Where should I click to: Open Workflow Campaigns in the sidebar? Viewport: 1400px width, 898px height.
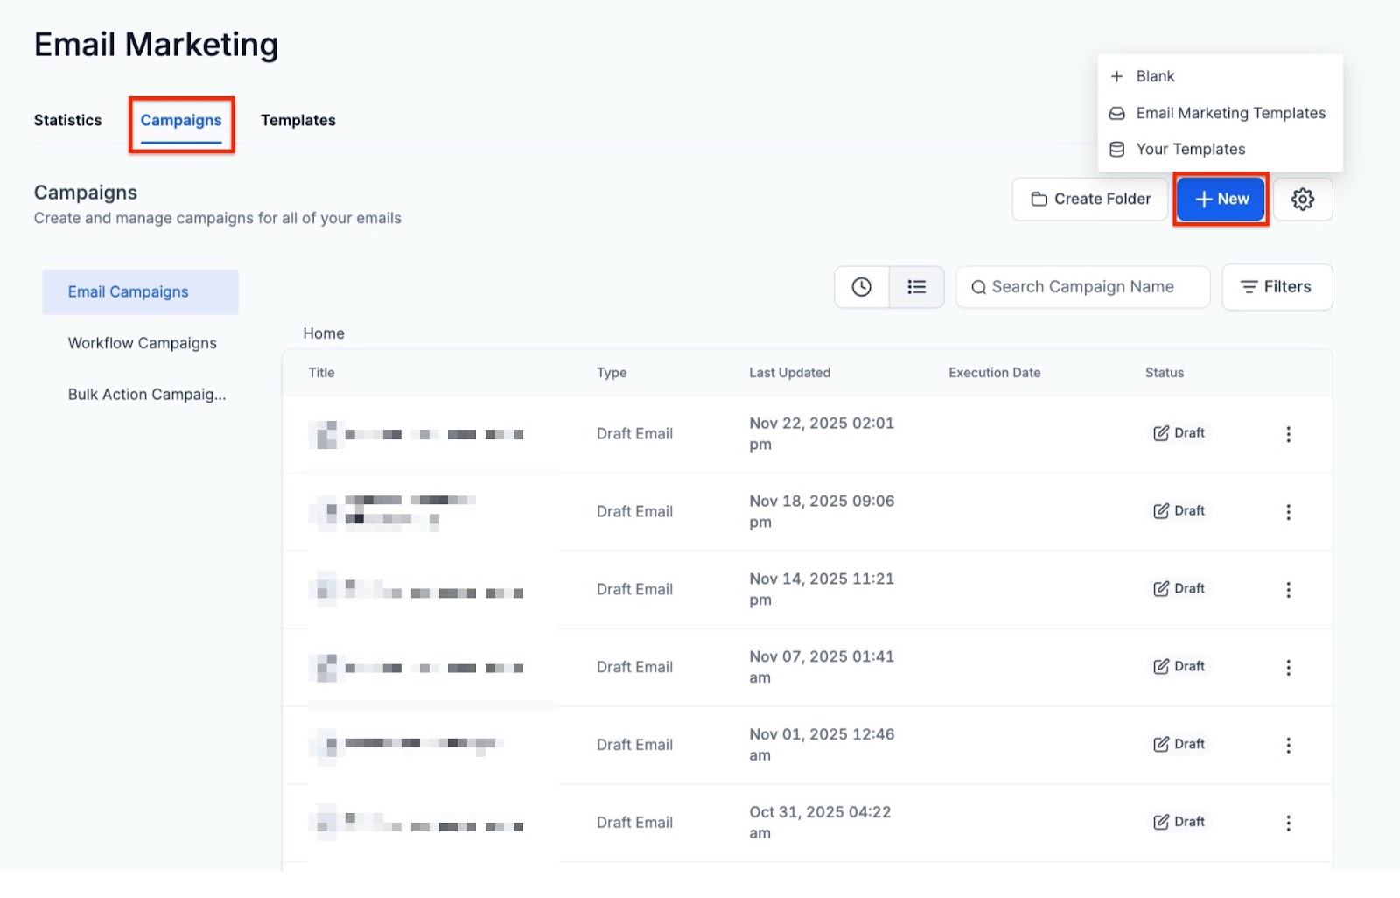coord(142,343)
